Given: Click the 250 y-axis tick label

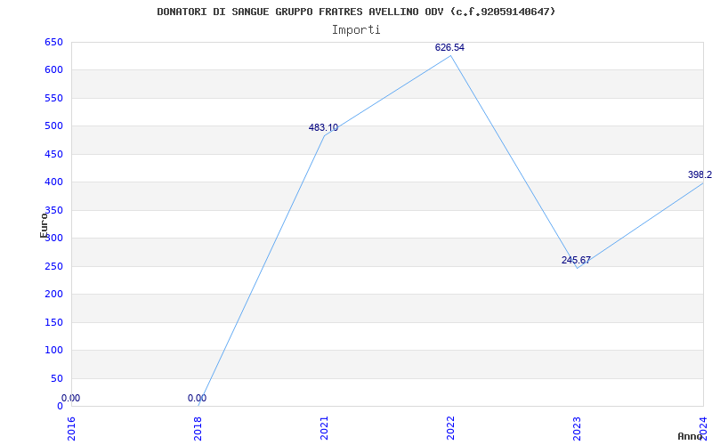Looking at the screenshot, I should click(x=53, y=266).
